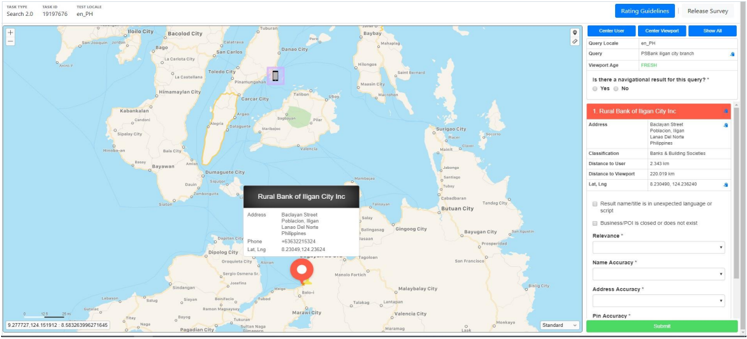
Task: Click the search icon beside the Lat, Lng row
Action: (x=725, y=184)
